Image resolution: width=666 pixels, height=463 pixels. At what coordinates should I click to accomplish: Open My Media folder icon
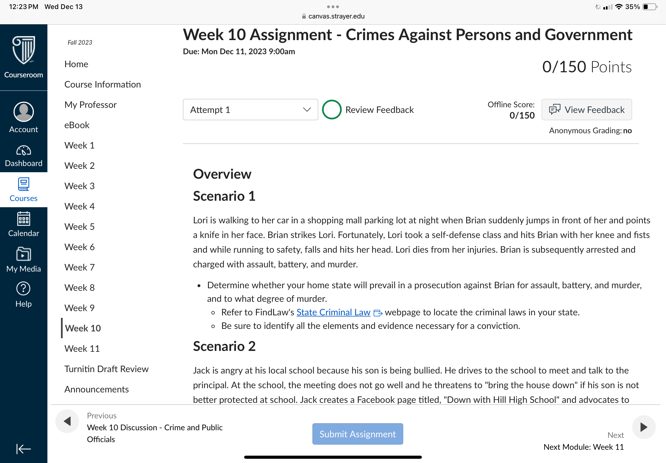(23, 254)
